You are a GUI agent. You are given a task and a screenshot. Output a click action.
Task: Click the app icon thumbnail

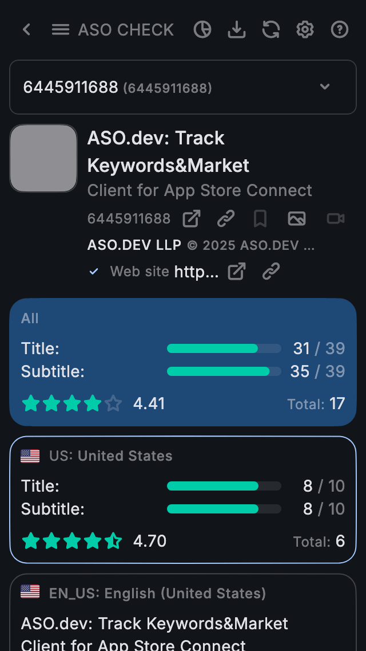[43, 158]
